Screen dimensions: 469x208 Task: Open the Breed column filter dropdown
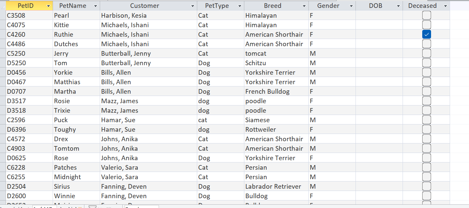click(x=304, y=6)
